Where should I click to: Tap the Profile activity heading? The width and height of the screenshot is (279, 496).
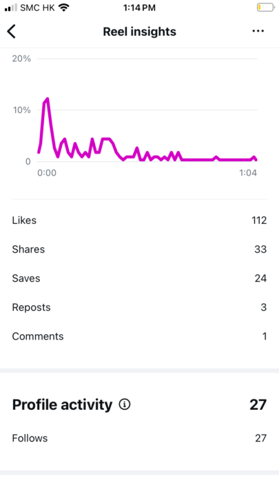pyautogui.click(x=62, y=404)
